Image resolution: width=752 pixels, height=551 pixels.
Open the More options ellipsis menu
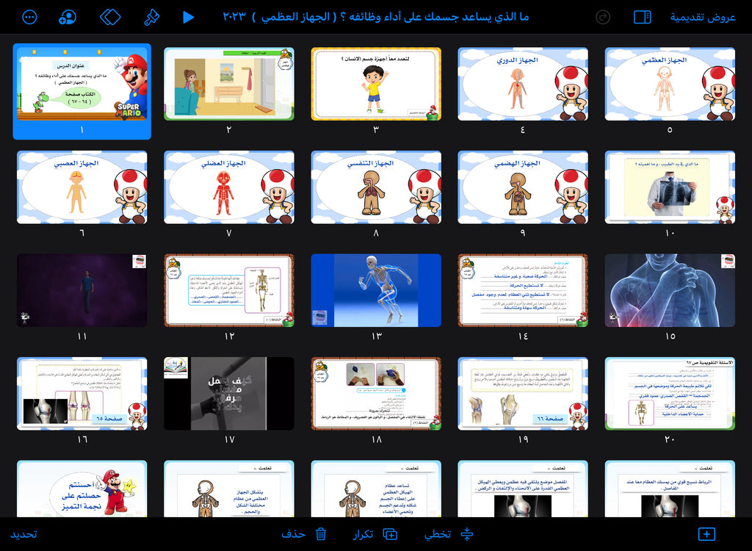point(29,18)
